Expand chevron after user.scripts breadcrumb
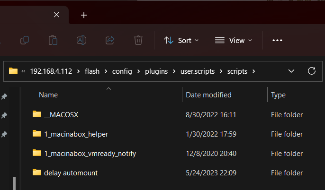Image resolution: width=325 pixels, height=190 pixels. point(221,71)
